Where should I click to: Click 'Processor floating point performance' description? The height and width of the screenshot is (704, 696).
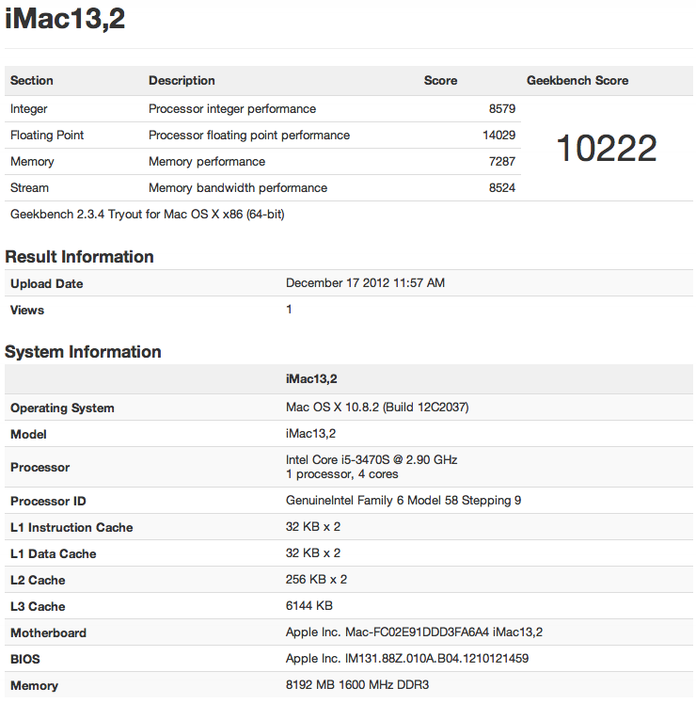[x=249, y=136]
